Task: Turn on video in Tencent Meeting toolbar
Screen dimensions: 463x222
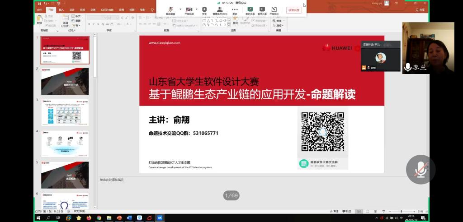Action: click(189, 10)
